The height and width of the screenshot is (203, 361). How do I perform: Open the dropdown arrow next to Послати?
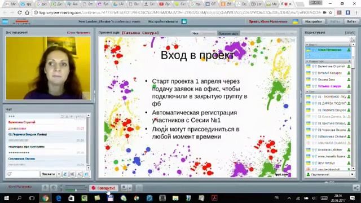pos(59,174)
